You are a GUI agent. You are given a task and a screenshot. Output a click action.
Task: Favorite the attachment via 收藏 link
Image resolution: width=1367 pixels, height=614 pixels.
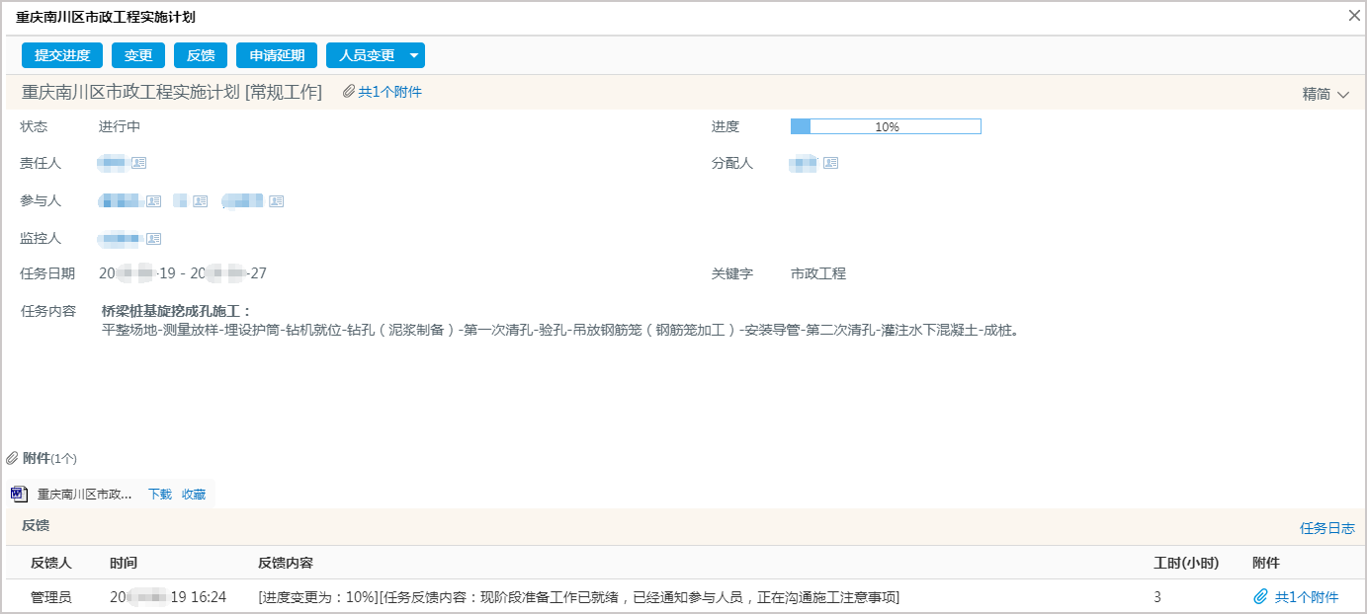click(x=194, y=494)
